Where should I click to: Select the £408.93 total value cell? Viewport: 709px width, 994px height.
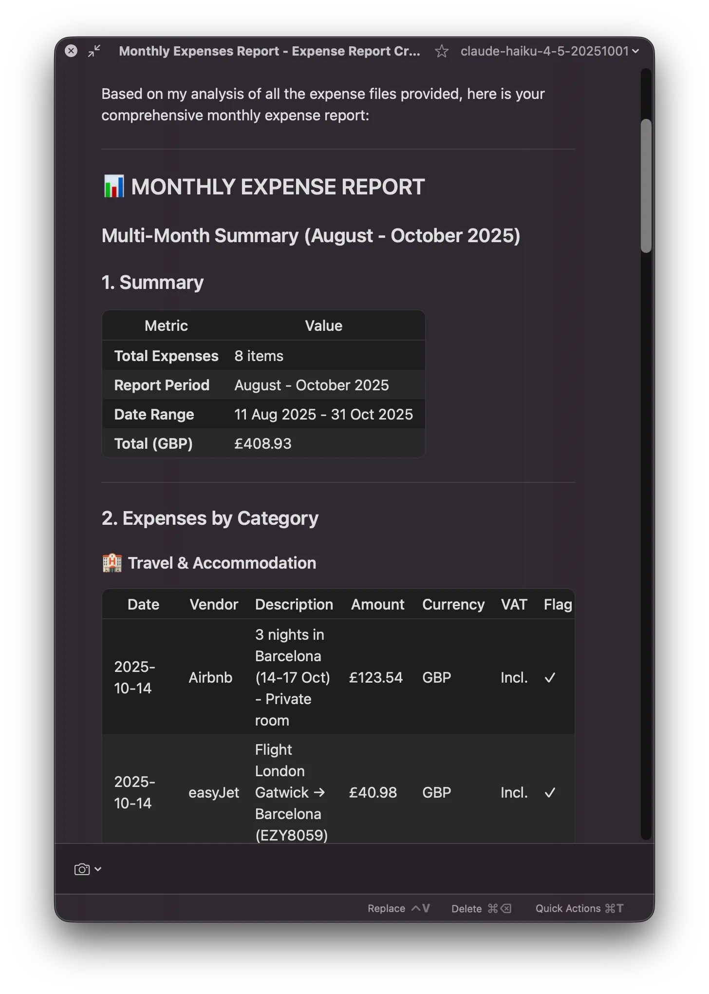(263, 443)
